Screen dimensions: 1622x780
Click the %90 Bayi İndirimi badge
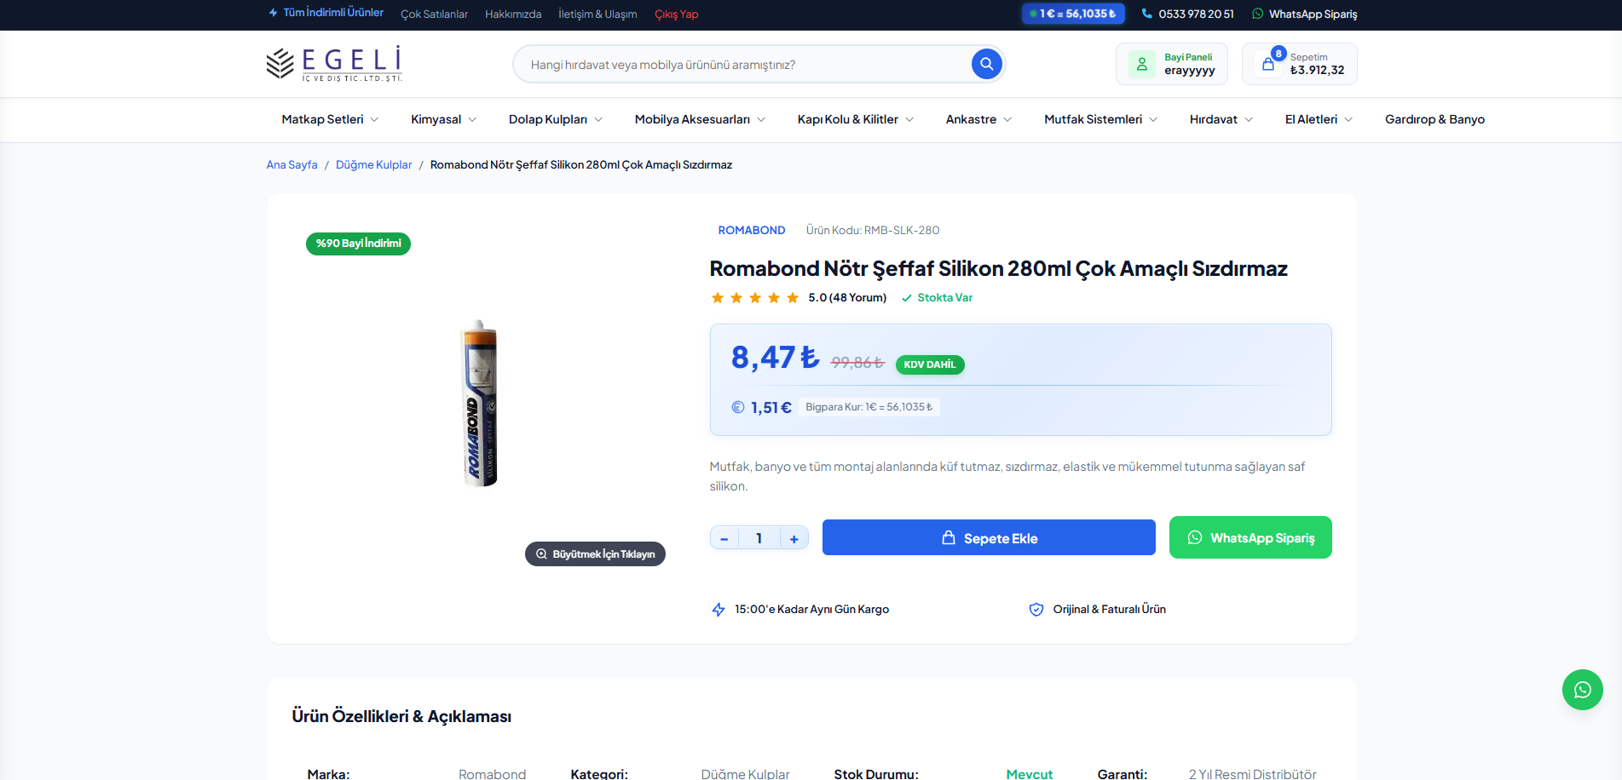tap(358, 244)
